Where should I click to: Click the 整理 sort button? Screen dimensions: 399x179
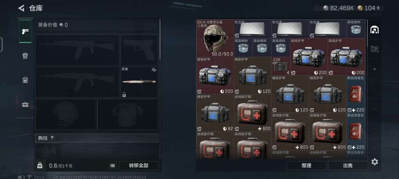306,166
